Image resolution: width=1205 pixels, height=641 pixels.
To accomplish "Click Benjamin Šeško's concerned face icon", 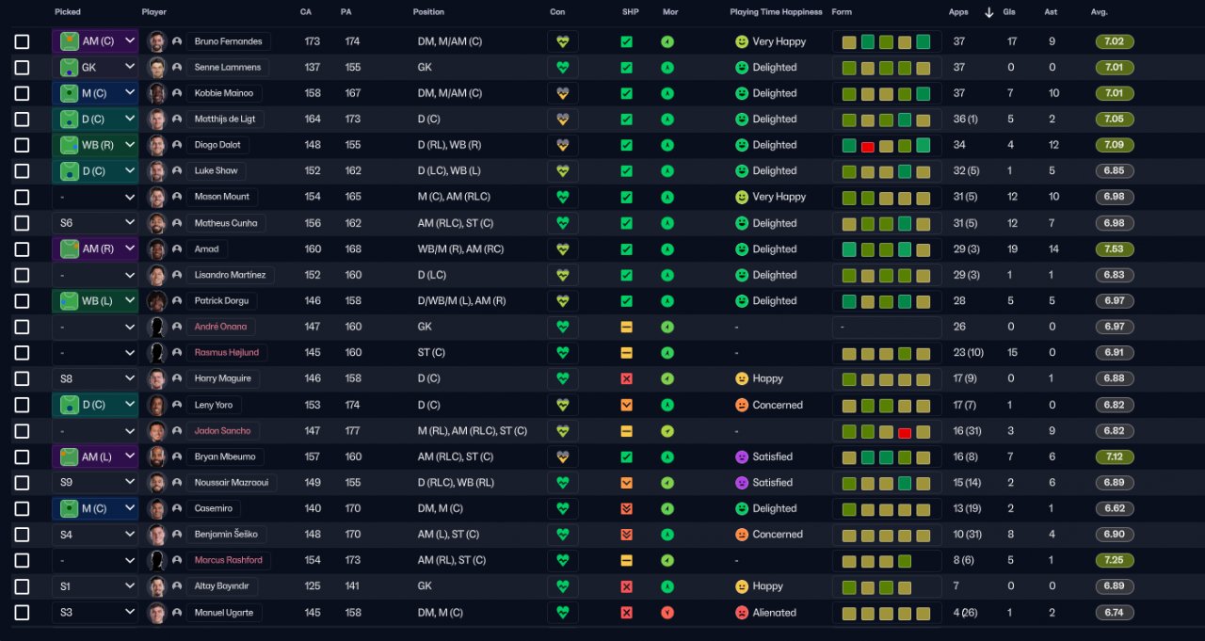I will [x=742, y=535].
